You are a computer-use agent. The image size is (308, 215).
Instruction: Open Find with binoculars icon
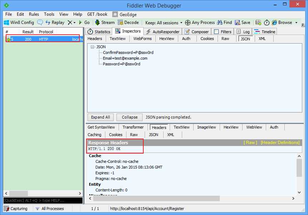tap(220, 22)
